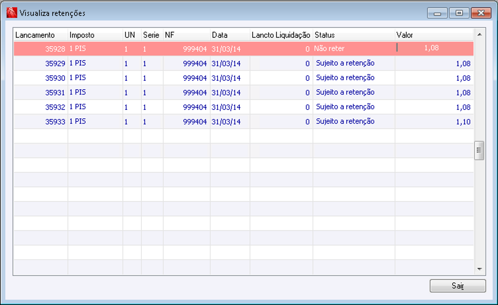The width and height of the screenshot is (498, 305).
Task: Click the 1,08 value in row 35931
Action: (464, 93)
